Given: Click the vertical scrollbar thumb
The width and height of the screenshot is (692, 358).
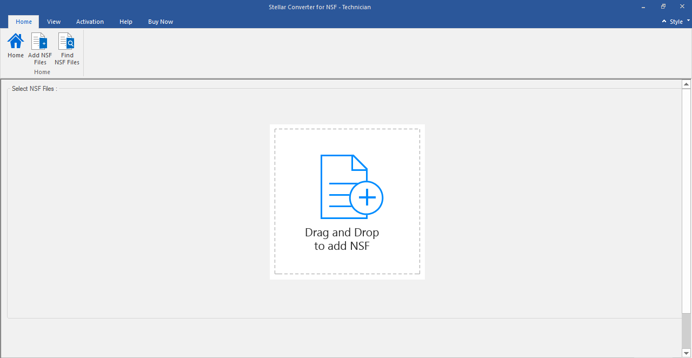Looking at the screenshot, I should (x=686, y=200).
